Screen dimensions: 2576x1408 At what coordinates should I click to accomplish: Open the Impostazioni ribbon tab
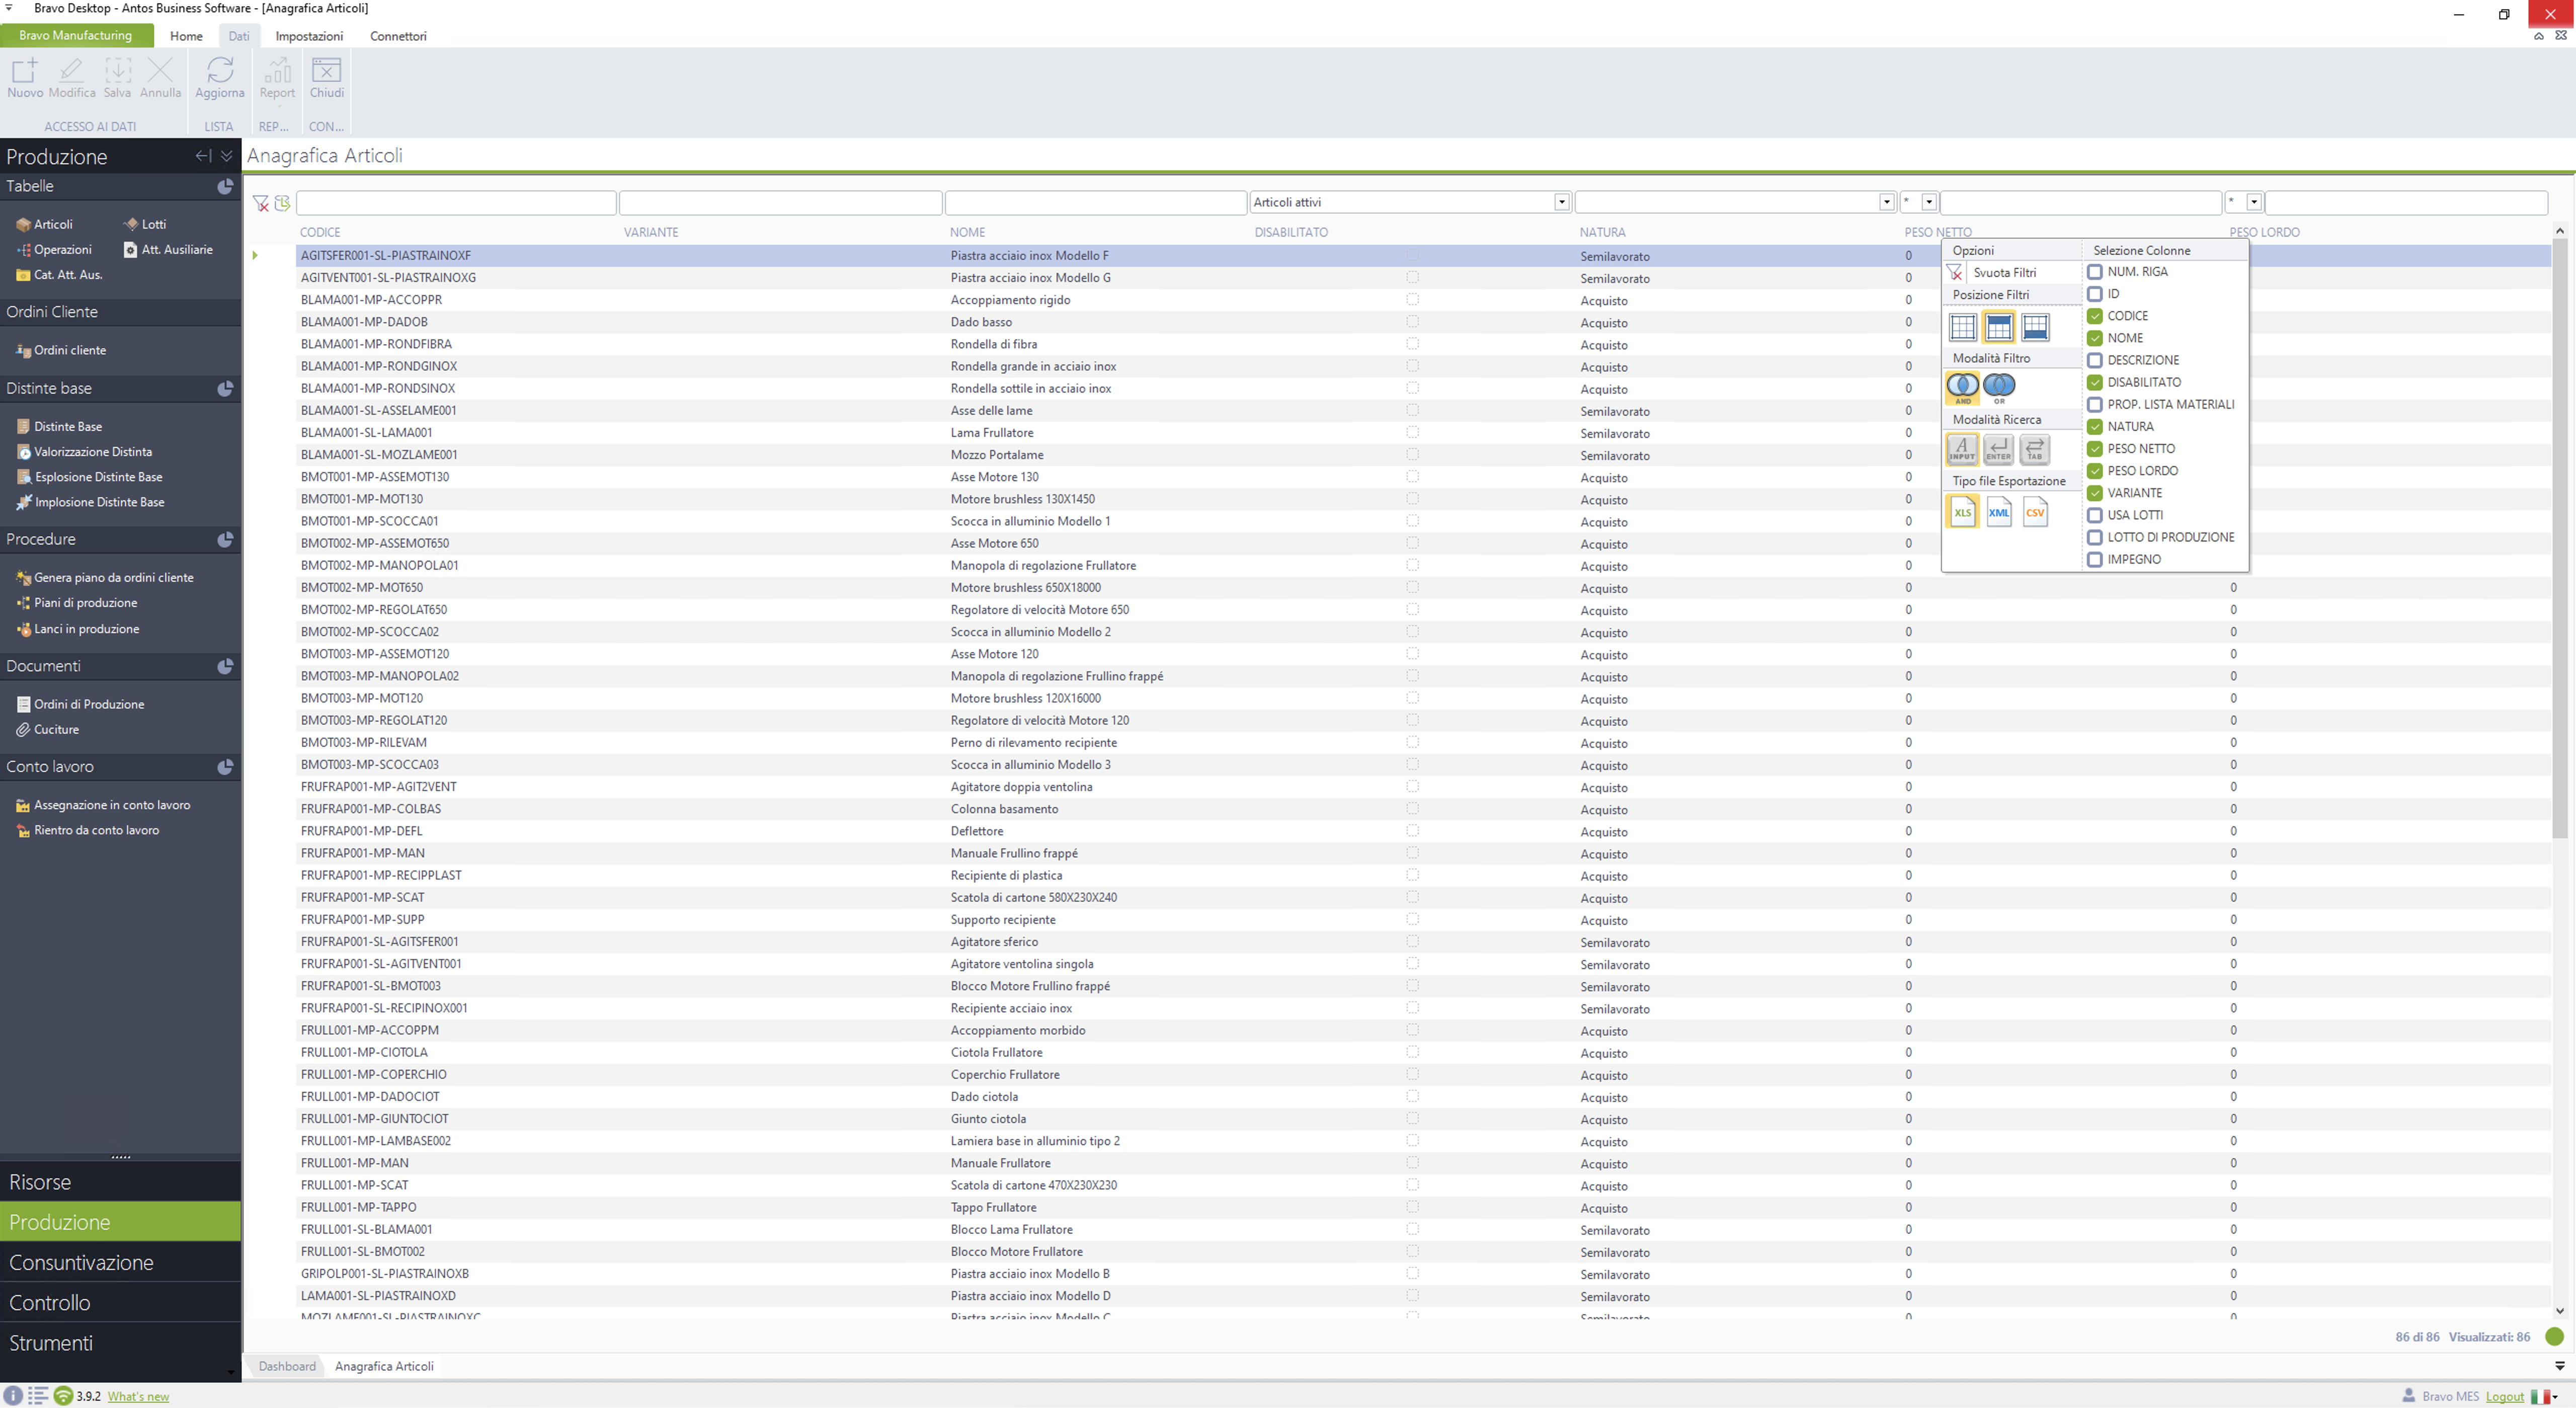(309, 36)
